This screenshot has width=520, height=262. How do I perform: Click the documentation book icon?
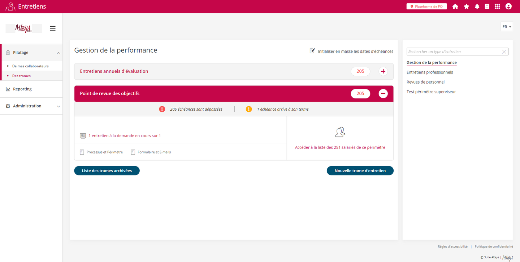[487, 6]
